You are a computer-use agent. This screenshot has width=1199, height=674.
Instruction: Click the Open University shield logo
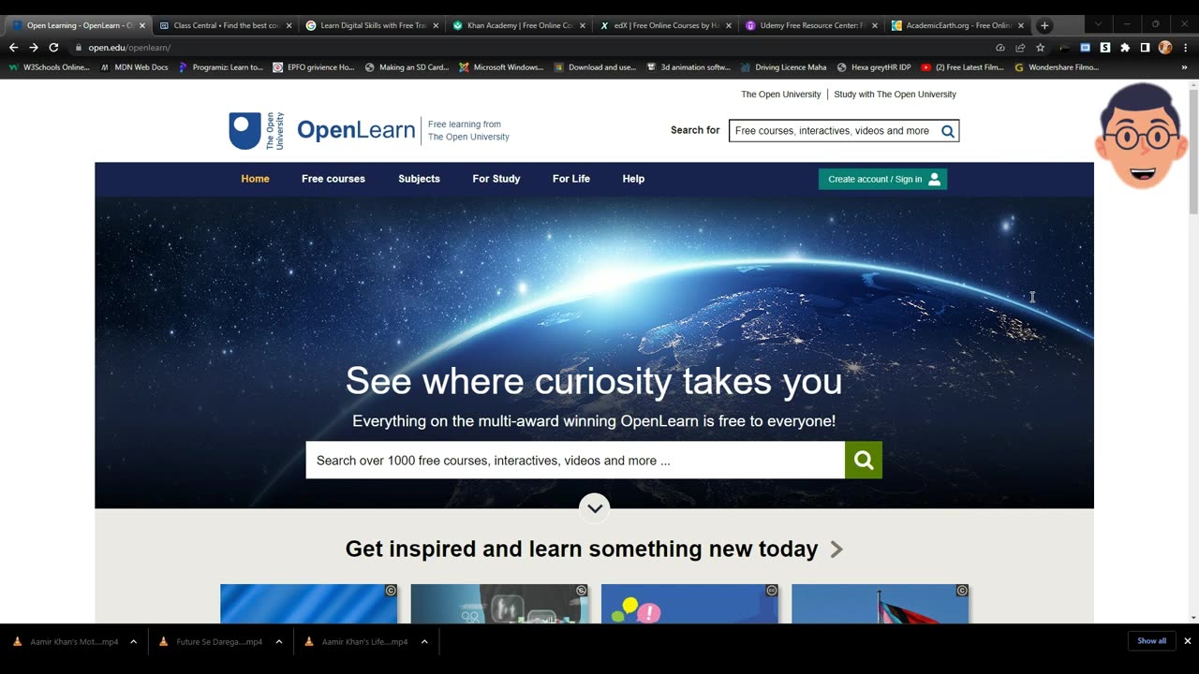point(245,131)
